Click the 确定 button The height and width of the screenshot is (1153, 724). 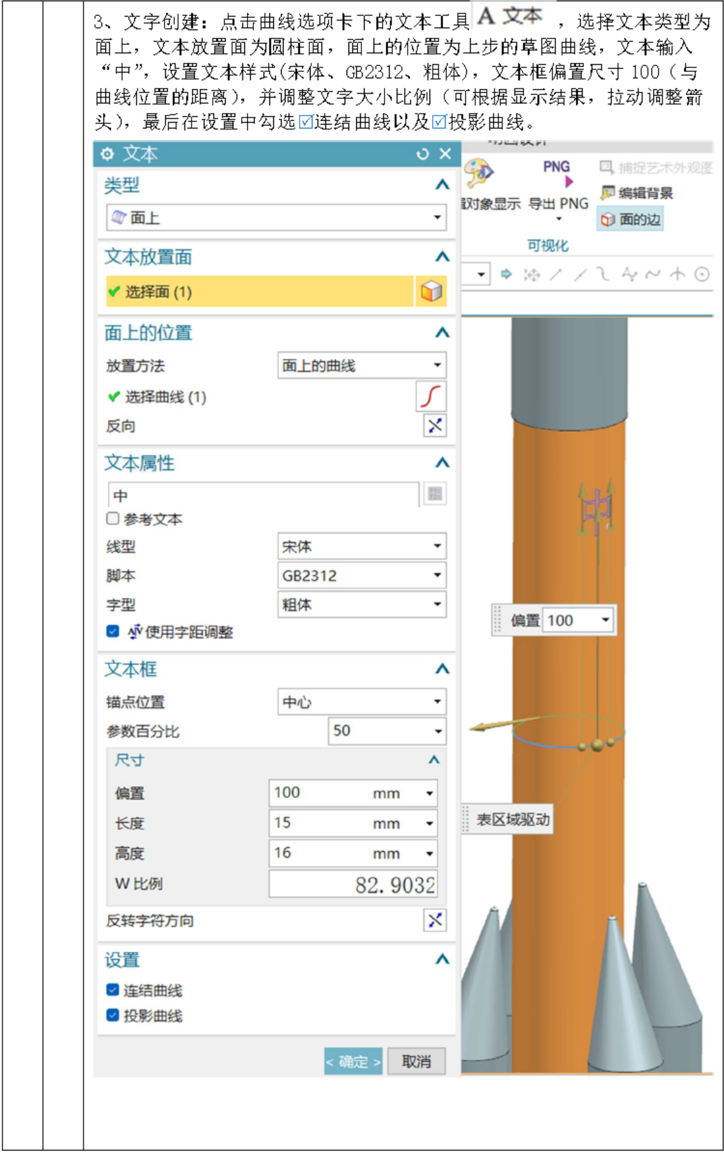[x=353, y=1062]
